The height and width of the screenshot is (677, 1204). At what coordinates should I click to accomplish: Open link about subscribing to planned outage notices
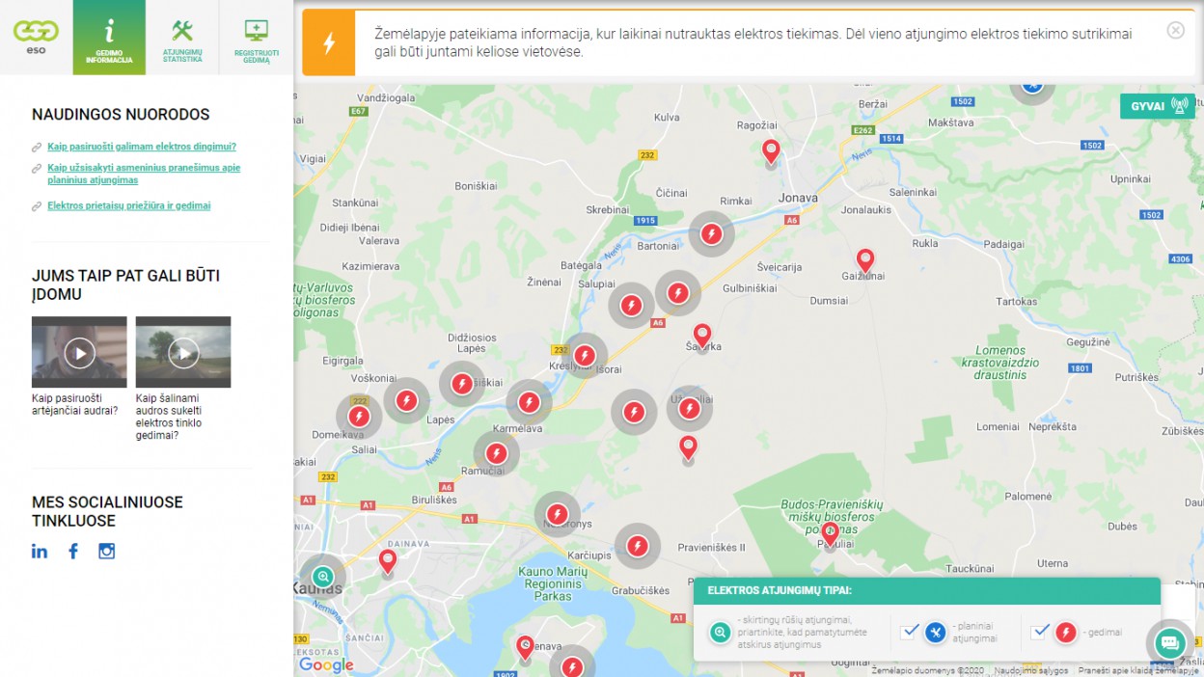tap(144, 174)
